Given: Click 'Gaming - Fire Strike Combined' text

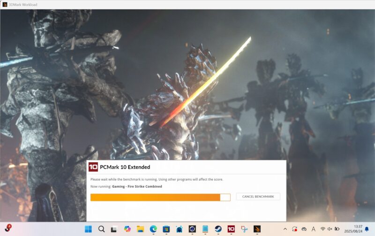Looking at the screenshot, I should 137,186.
